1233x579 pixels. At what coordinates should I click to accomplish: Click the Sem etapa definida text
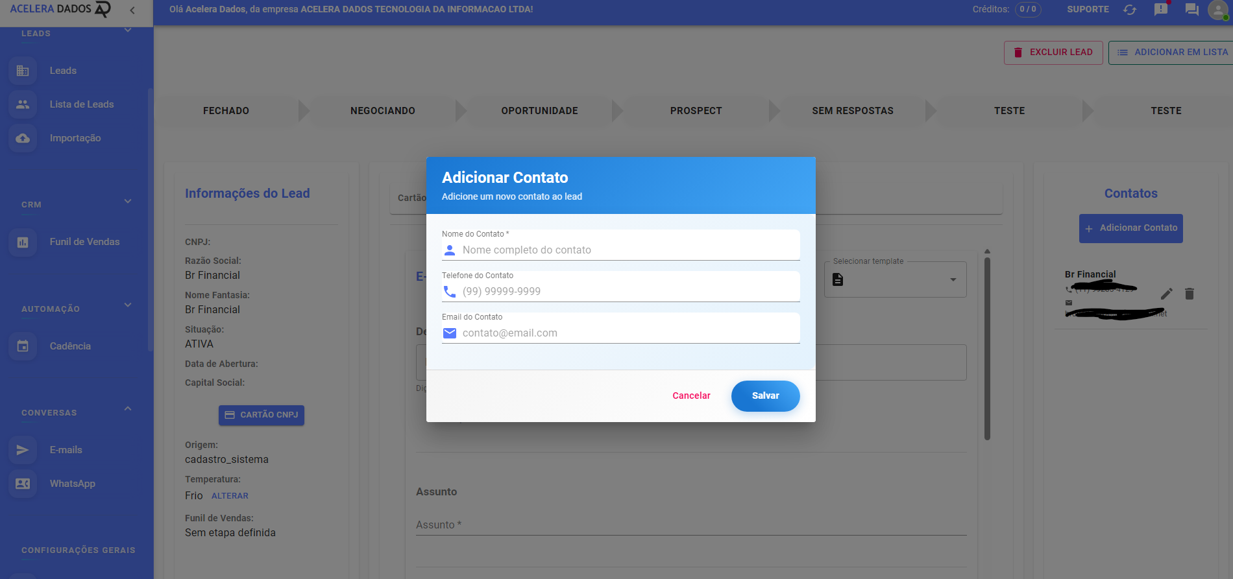[x=230, y=533]
